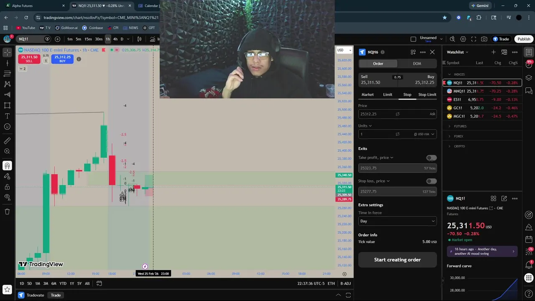The height and width of the screenshot is (301, 535).
Task: Toggle magnet mode for drawings
Action: point(7,166)
